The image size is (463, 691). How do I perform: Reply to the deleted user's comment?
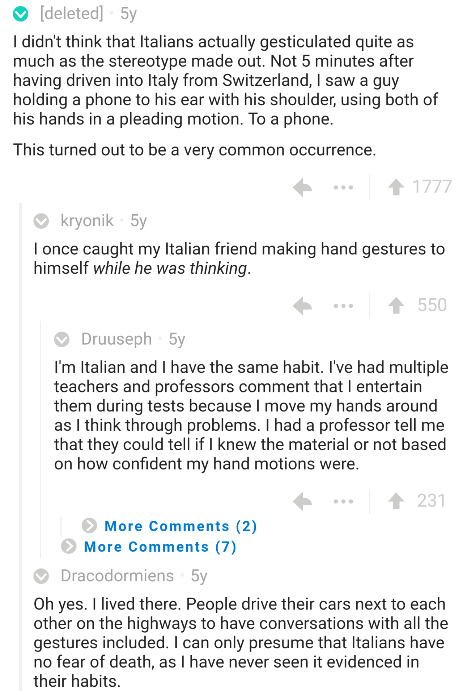(x=302, y=188)
